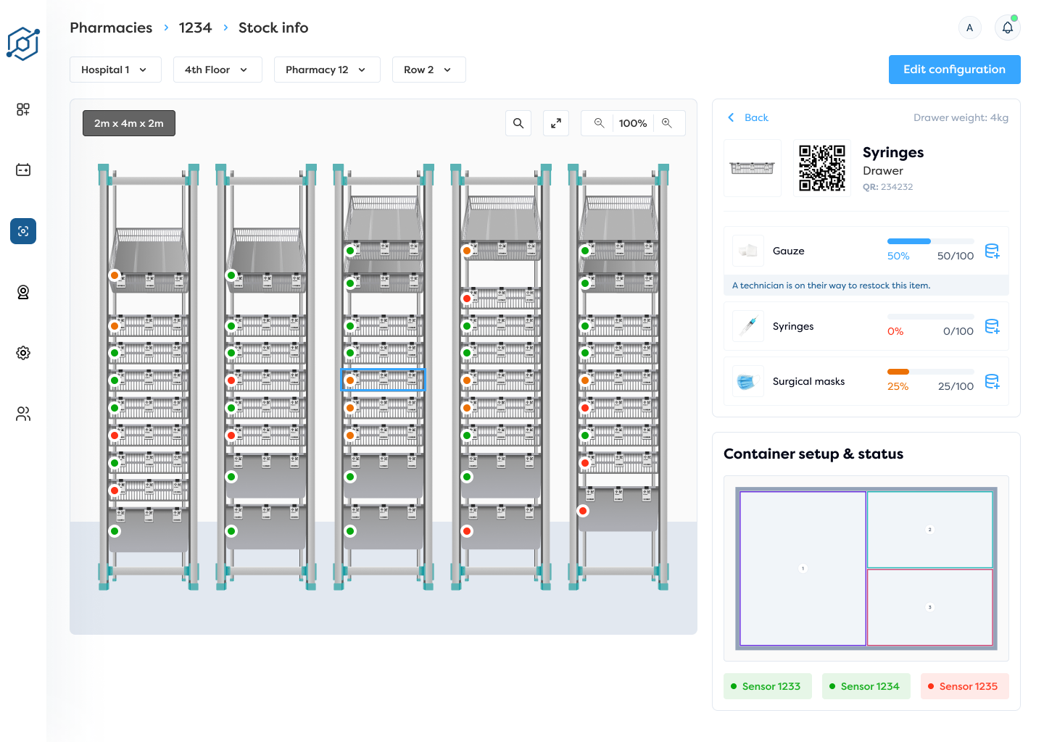Click the Gauze 50% progress bar
1044x742 pixels.
pyautogui.click(x=930, y=241)
